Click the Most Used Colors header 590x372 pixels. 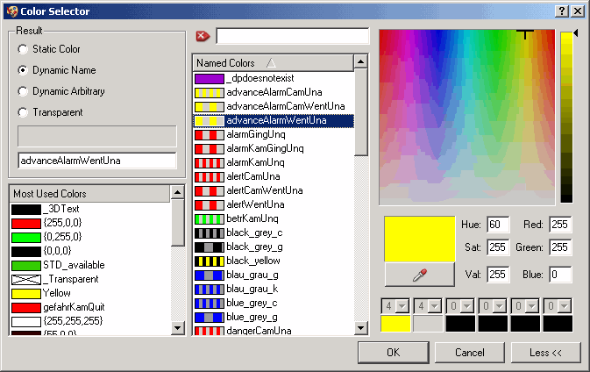click(89, 193)
